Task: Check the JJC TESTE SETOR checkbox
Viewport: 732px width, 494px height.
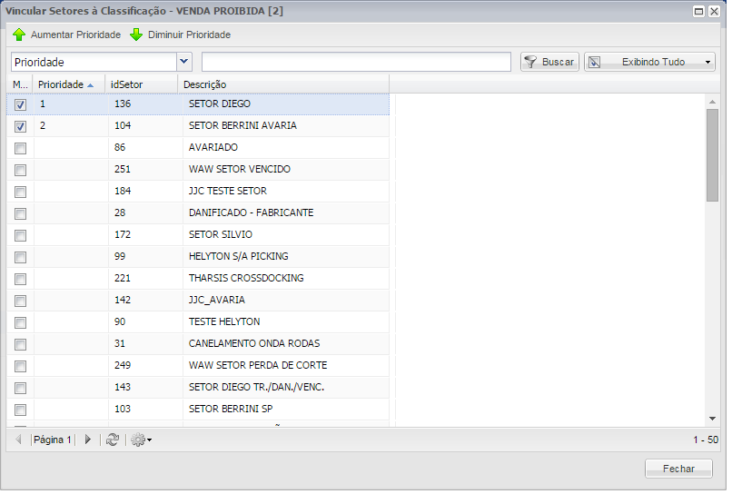Action: (x=20, y=192)
